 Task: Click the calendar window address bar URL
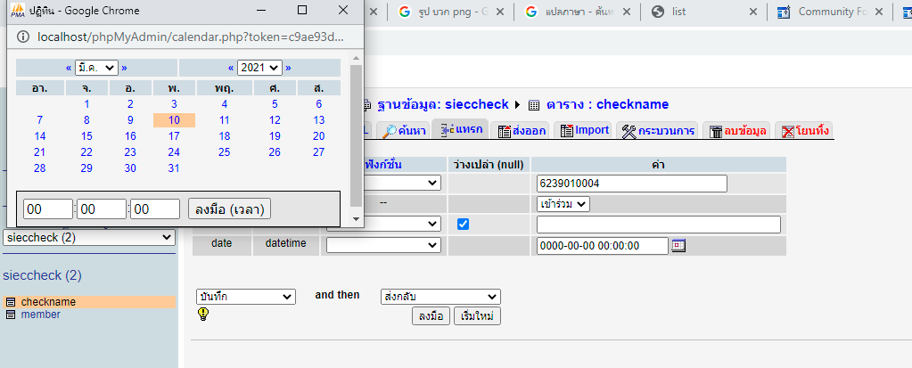click(190, 37)
